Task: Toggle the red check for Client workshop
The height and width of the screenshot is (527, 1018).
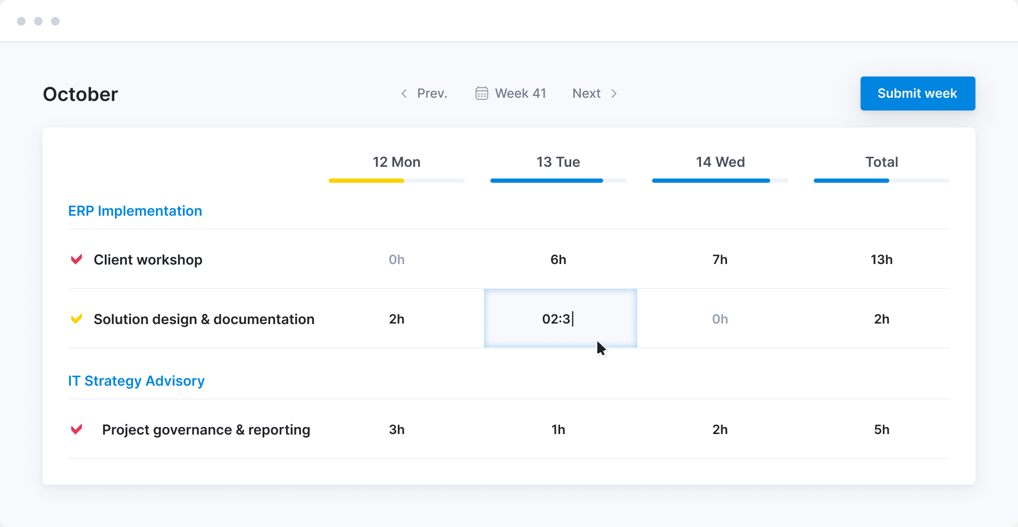Action: (x=77, y=259)
